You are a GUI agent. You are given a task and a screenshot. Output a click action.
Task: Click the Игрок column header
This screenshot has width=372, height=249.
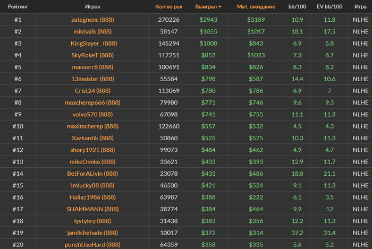point(92,6)
